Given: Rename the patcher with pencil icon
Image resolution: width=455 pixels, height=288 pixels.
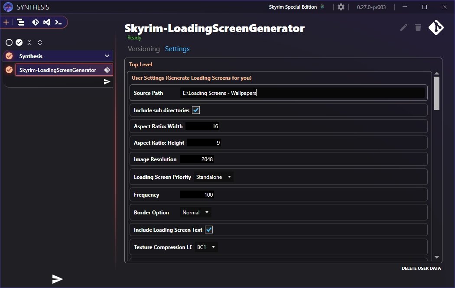Looking at the screenshot, I should (x=403, y=28).
